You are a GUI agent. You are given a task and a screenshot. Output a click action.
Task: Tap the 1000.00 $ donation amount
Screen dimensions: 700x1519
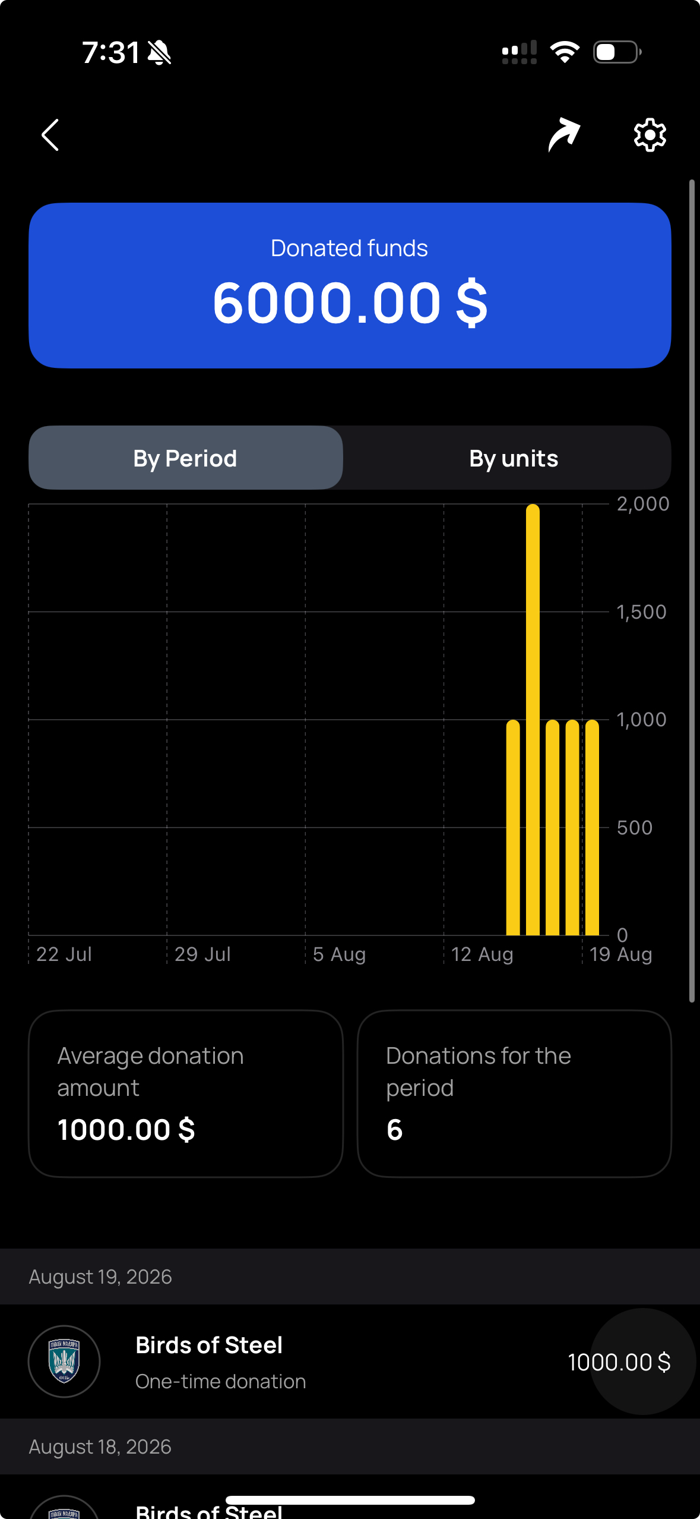point(619,1362)
